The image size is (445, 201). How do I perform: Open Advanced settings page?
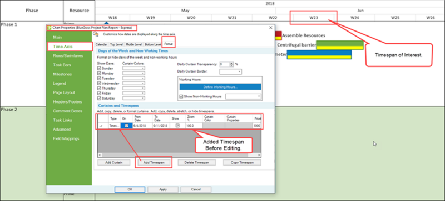tap(62, 129)
